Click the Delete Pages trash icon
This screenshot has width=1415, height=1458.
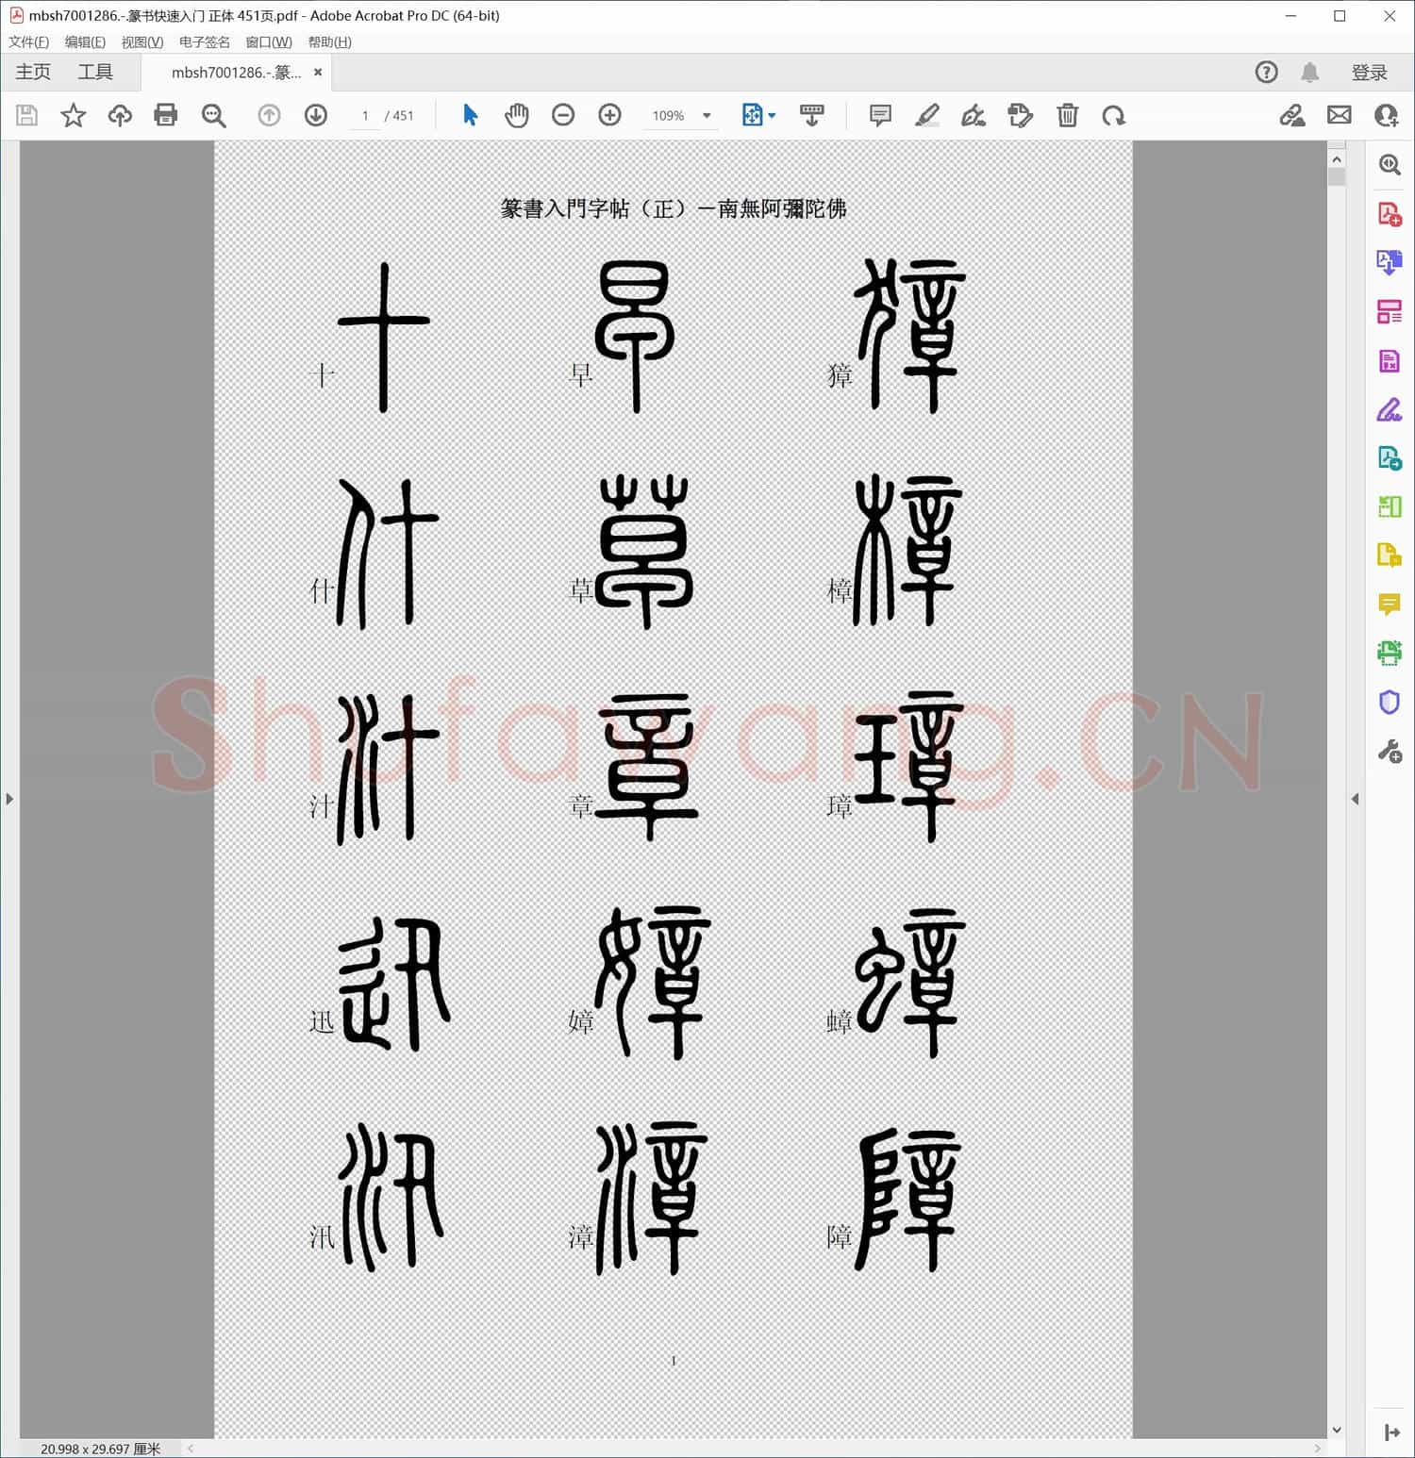point(1067,115)
